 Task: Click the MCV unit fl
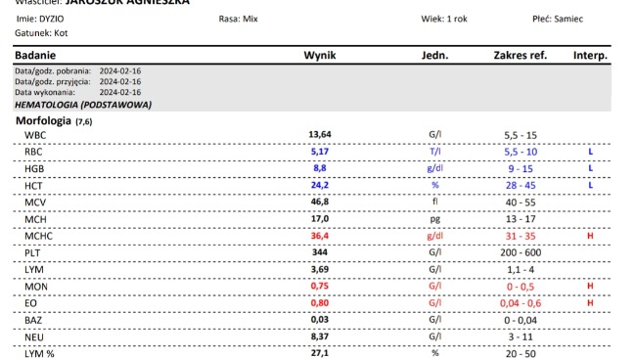[x=434, y=201]
